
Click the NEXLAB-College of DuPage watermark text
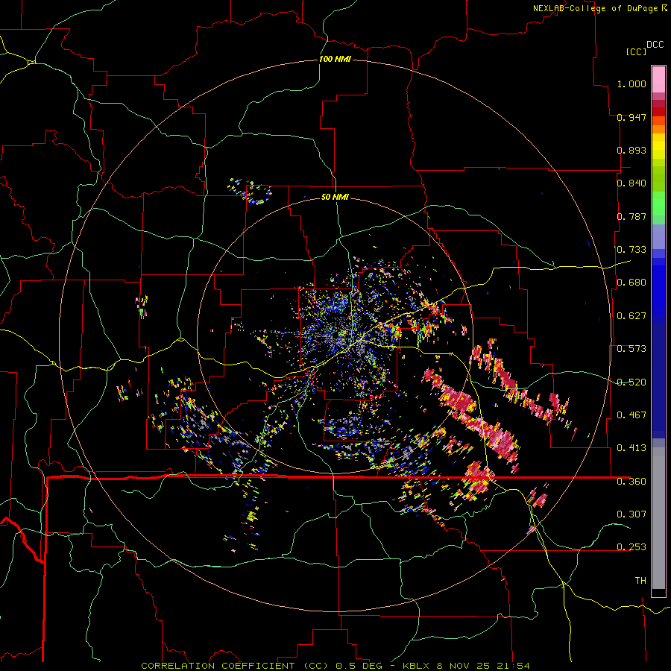coord(595,8)
